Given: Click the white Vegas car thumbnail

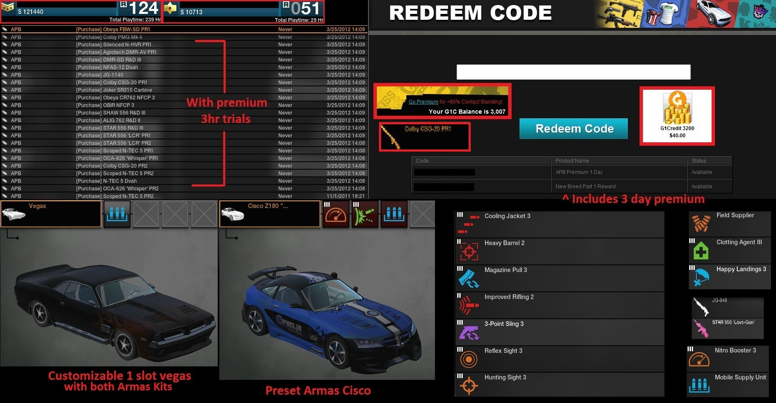Looking at the screenshot, I should click(x=14, y=214).
